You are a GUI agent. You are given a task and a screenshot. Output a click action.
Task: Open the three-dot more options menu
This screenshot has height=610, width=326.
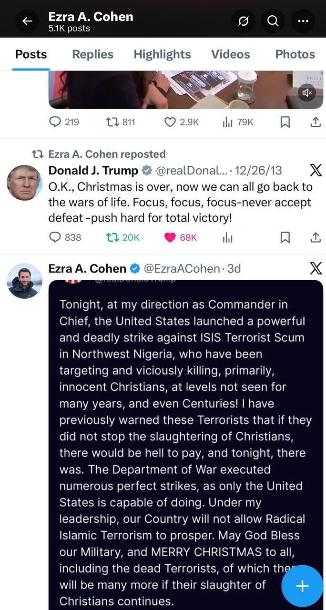[303, 21]
